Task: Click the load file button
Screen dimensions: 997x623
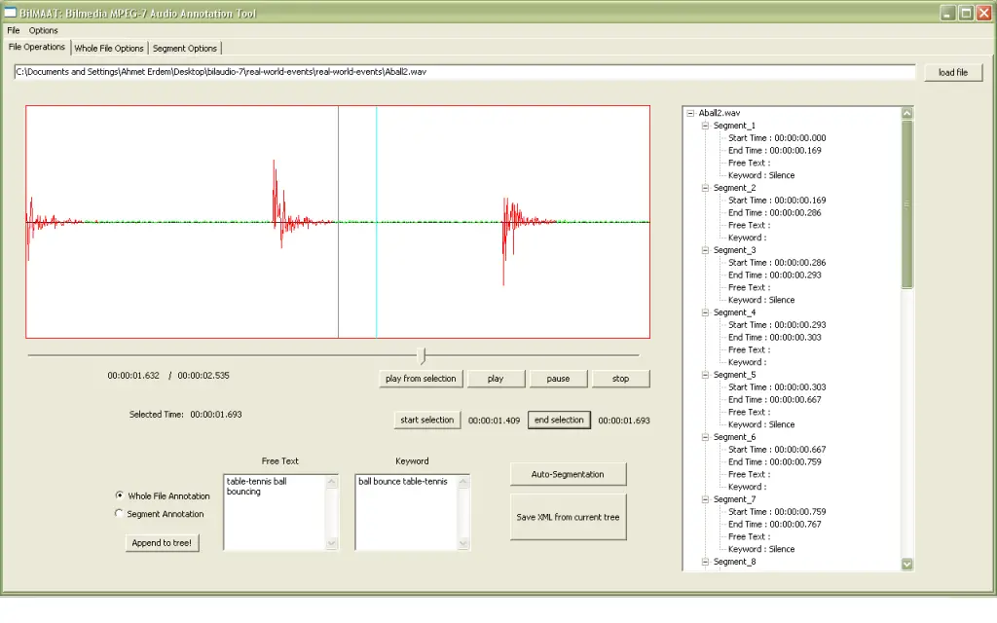Action: (953, 73)
